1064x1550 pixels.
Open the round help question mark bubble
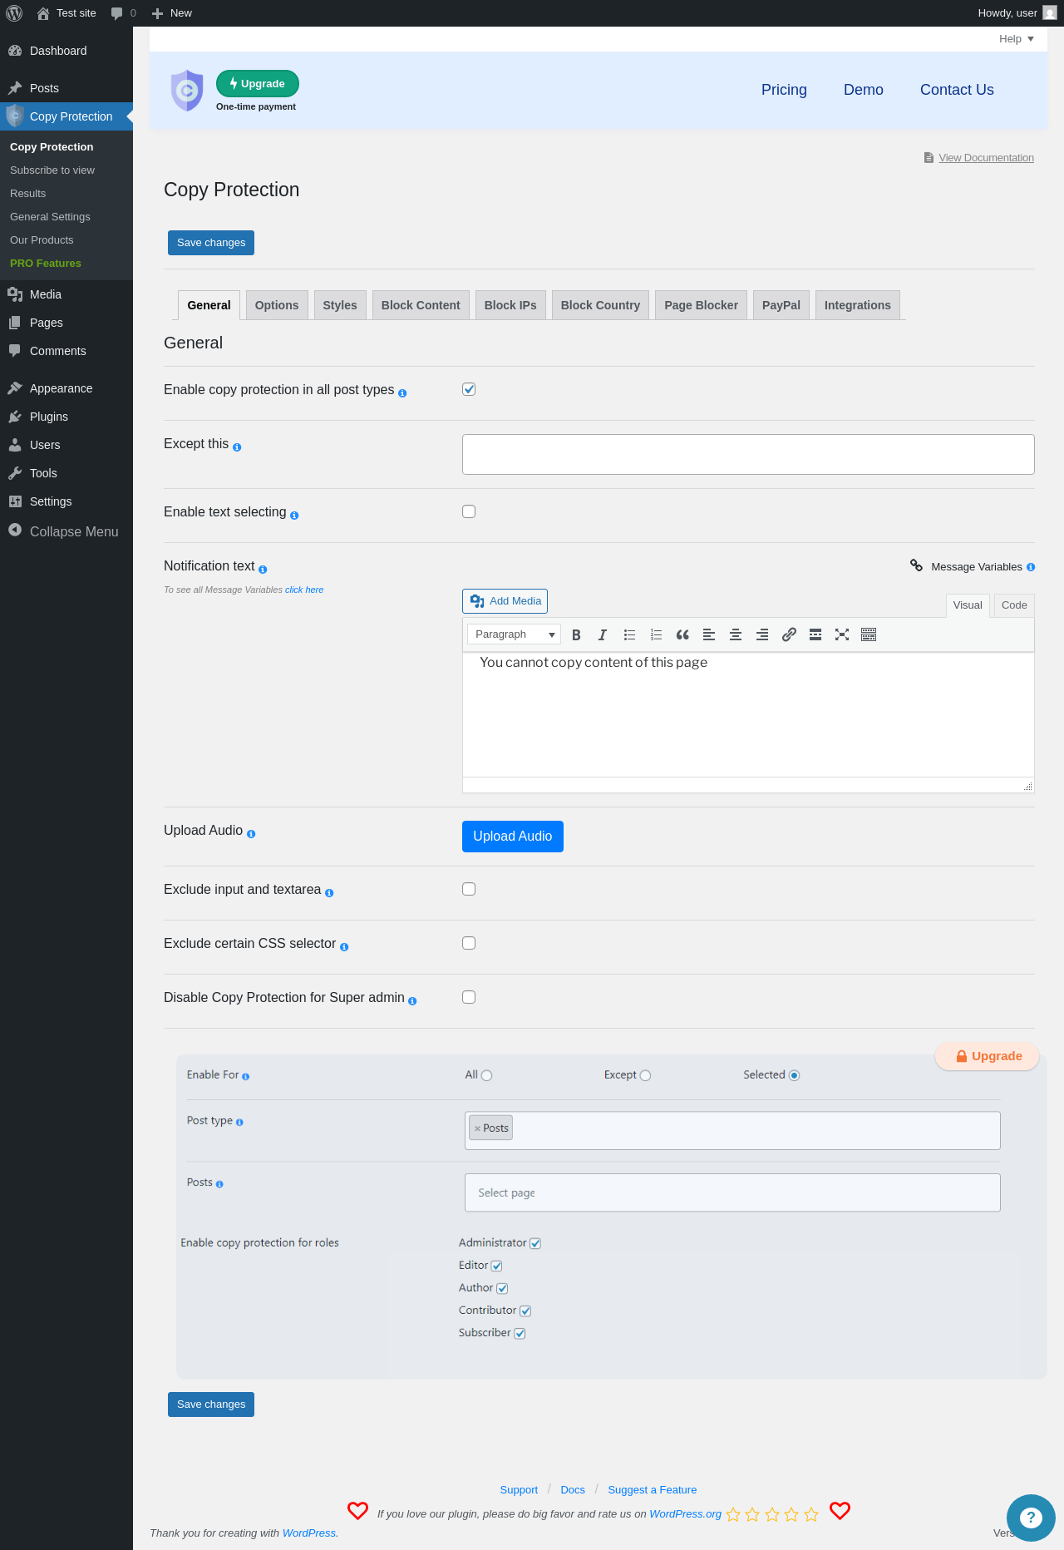tap(1031, 1518)
